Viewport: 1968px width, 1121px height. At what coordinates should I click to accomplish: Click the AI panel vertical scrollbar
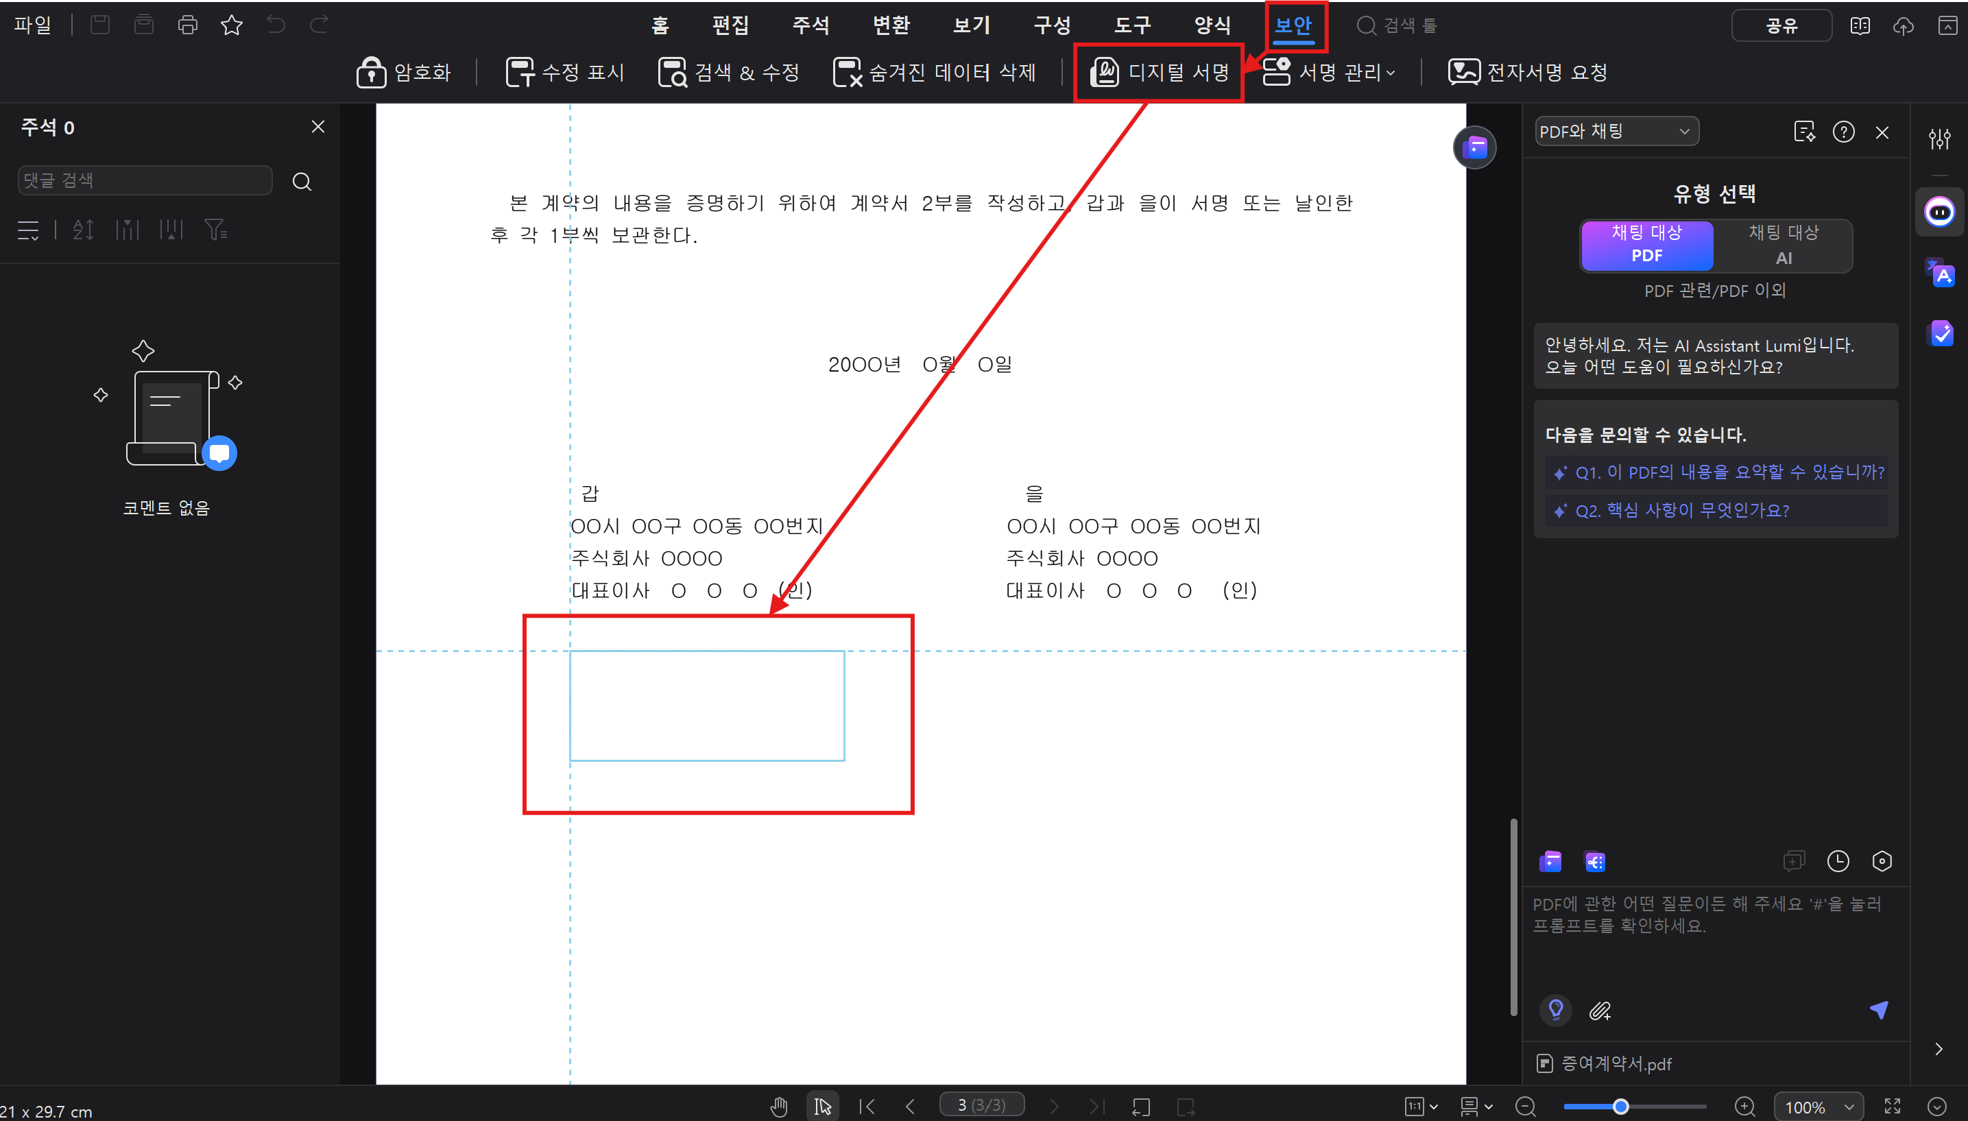(x=1514, y=916)
